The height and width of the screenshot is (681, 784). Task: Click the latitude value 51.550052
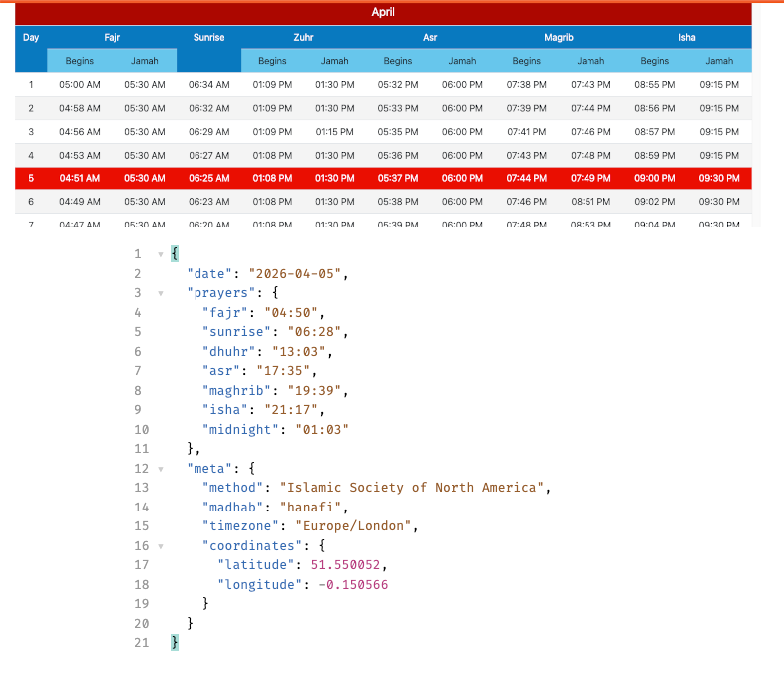[x=345, y=565]
